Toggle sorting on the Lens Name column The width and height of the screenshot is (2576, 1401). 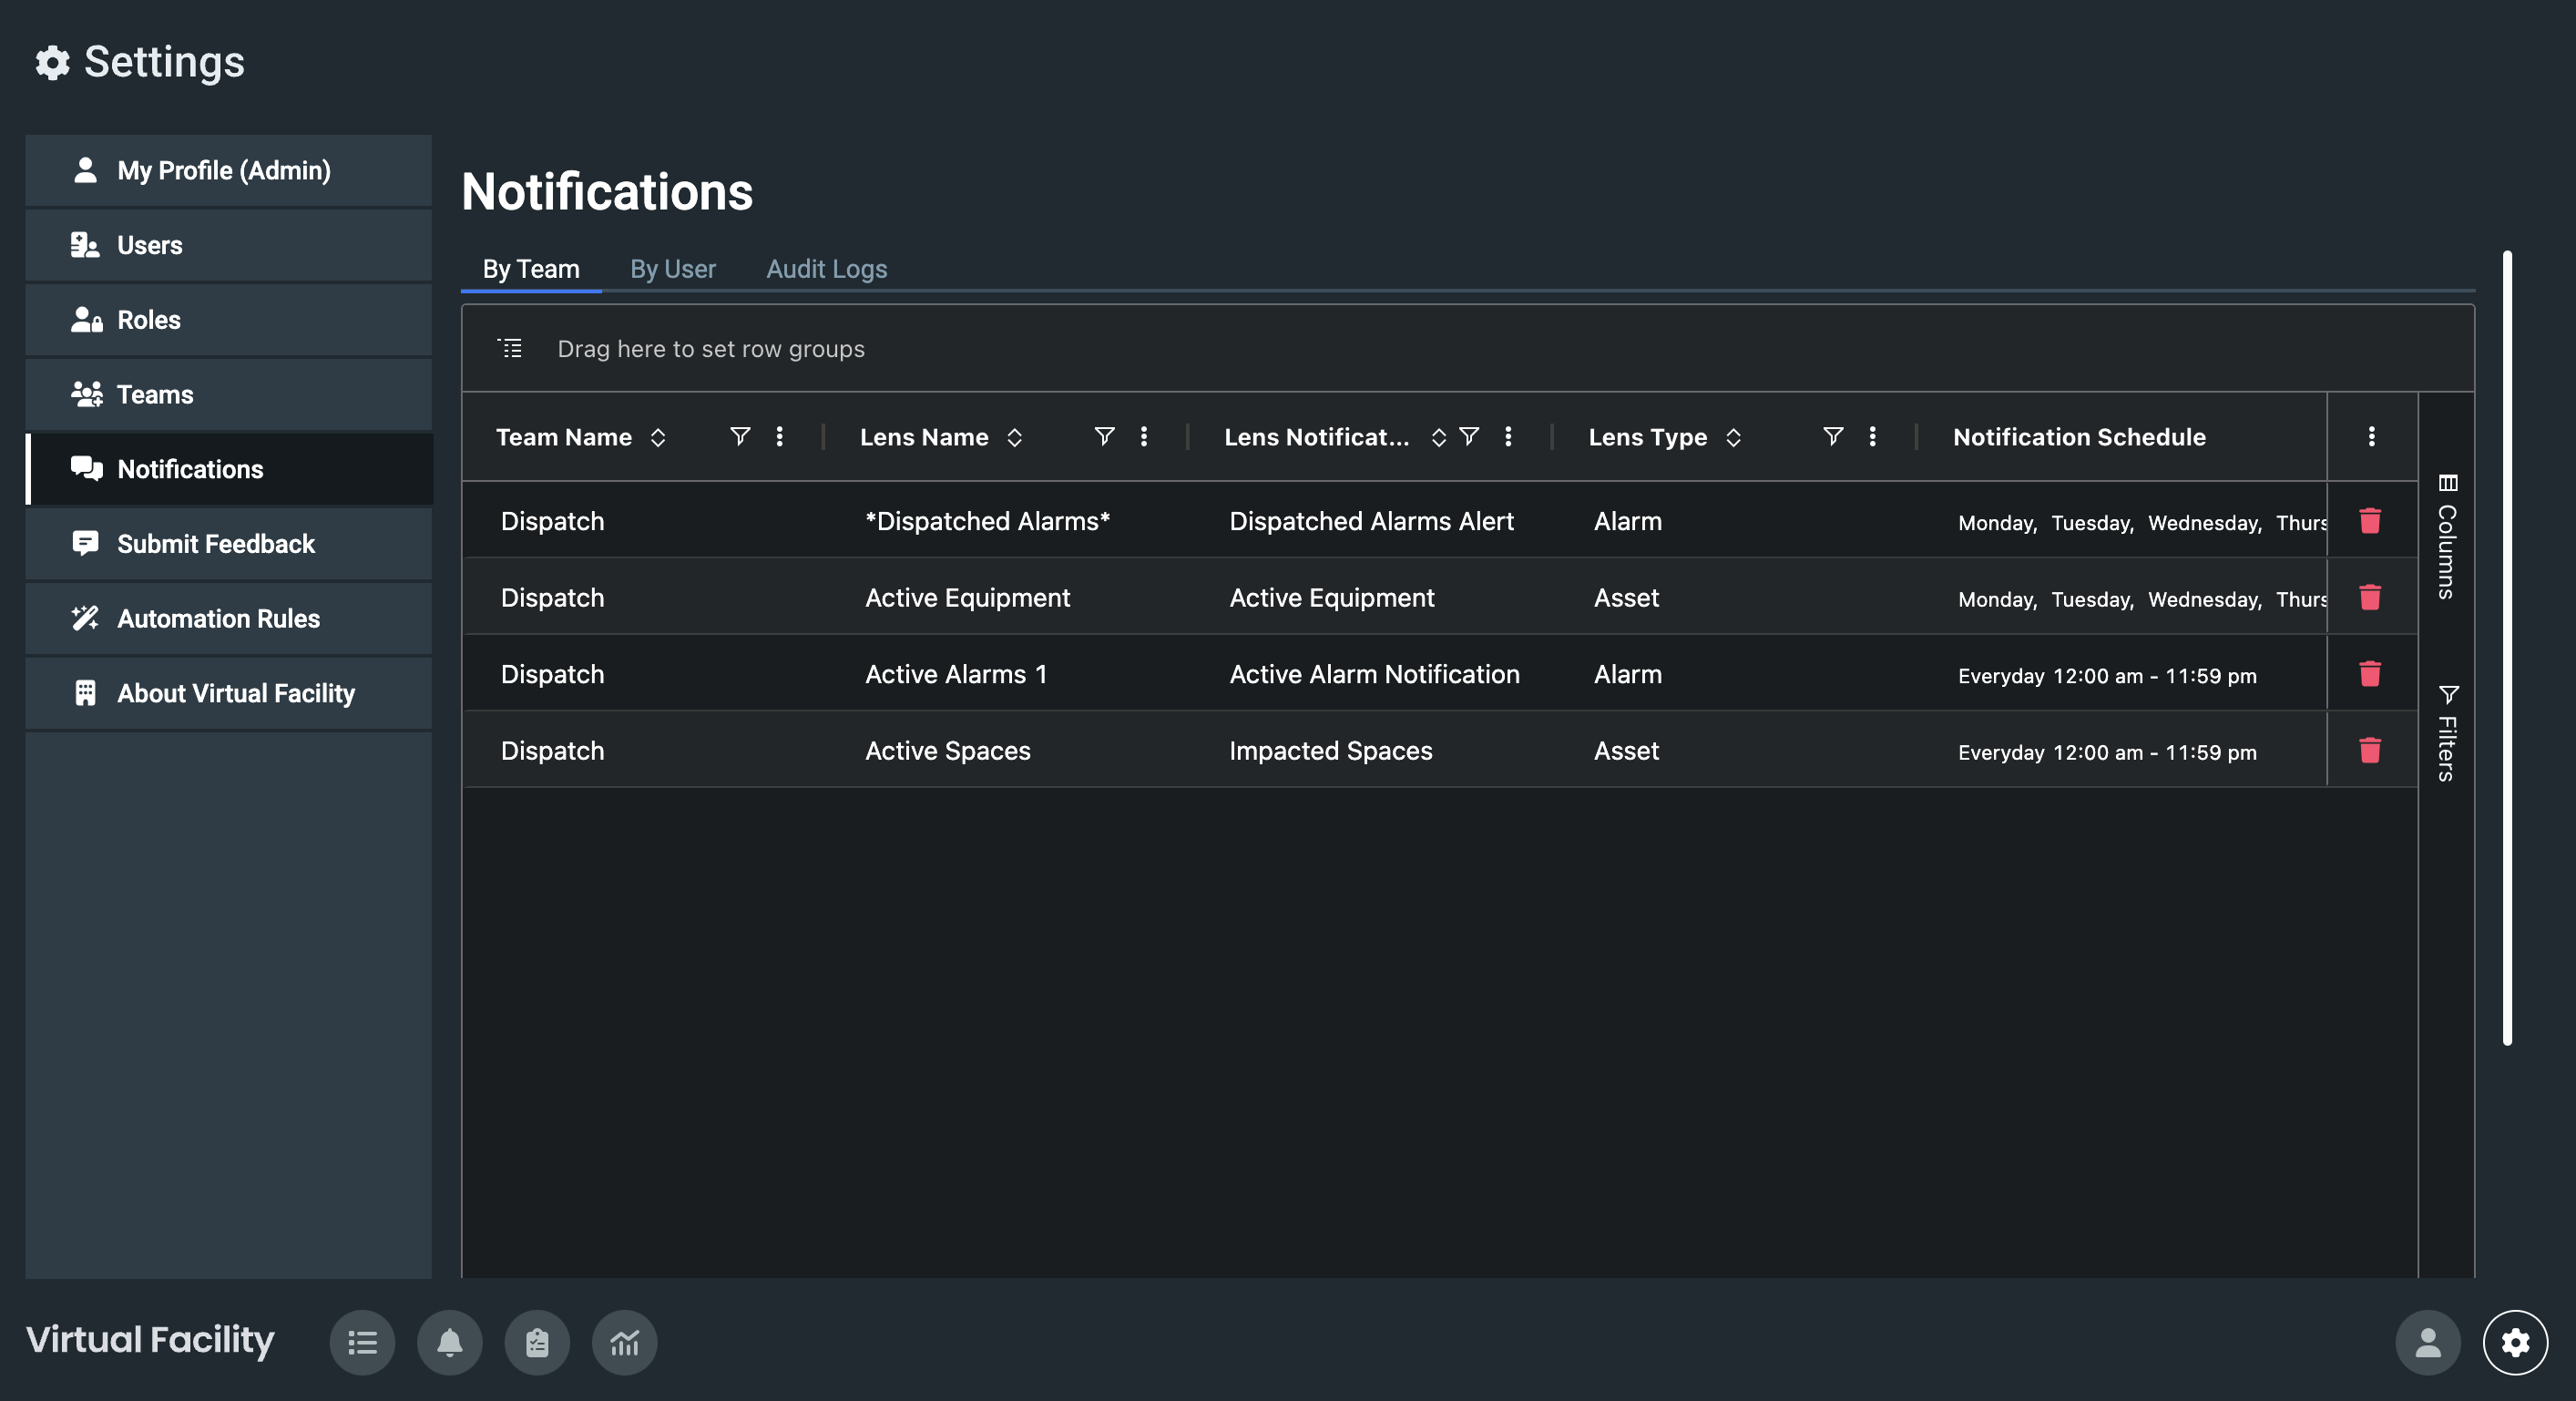pos(1014,437)
